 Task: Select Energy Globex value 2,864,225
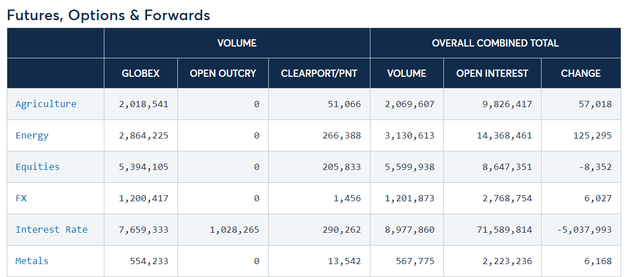pyautogui.click(x=144, y=135)
